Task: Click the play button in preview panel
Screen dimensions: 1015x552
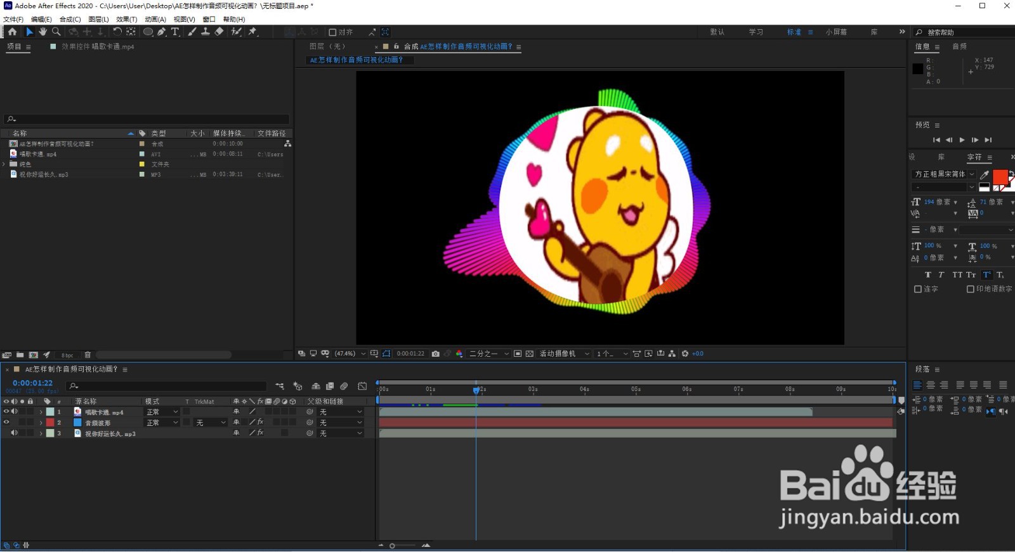Action: [x=962, y=140]
